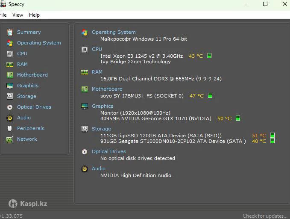The image size is (290, 219).
Task: Click the Graphics monitor icon in sidebar
Action: 9,86
